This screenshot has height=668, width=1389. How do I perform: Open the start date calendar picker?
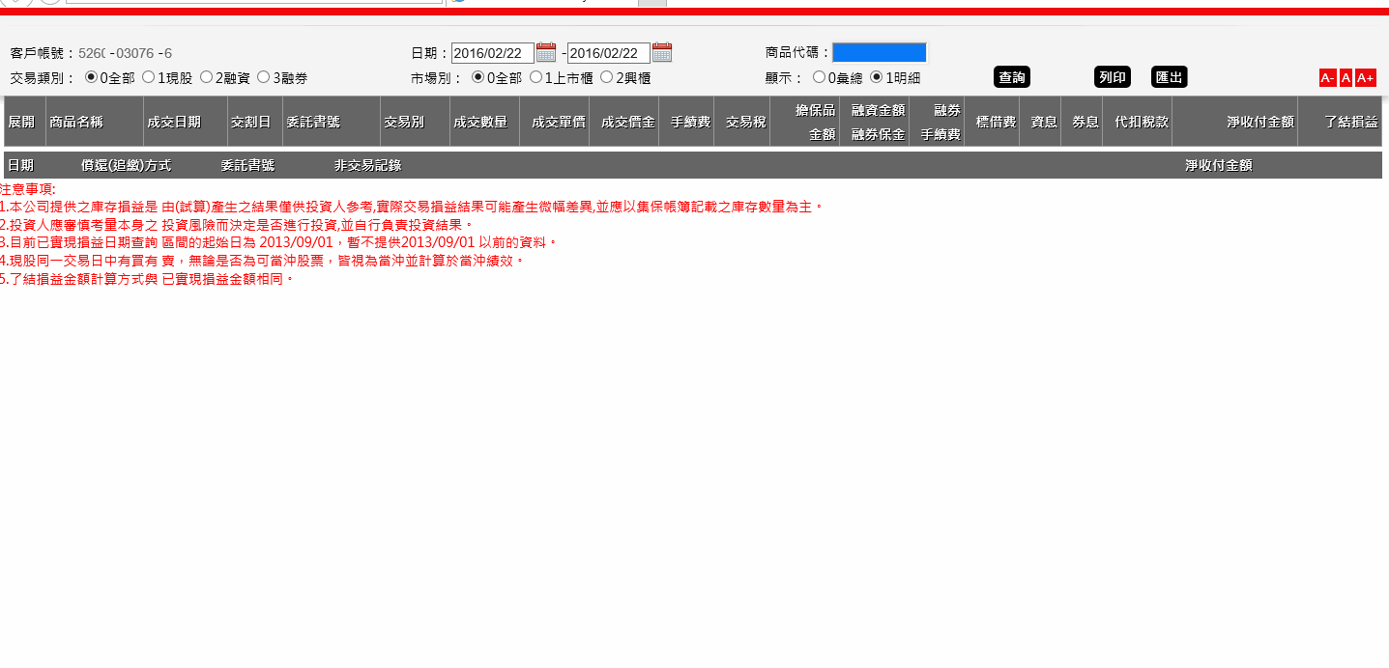(546, 52)
